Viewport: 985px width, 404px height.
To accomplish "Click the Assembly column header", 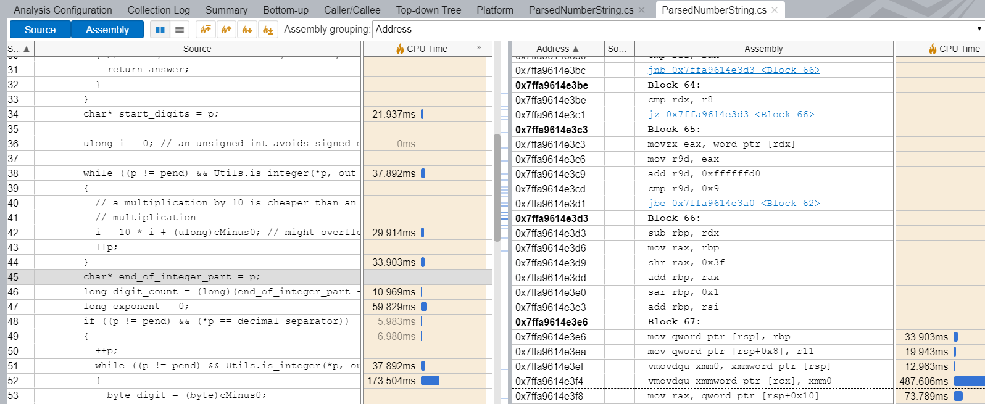I will click(x=763, y=49).
